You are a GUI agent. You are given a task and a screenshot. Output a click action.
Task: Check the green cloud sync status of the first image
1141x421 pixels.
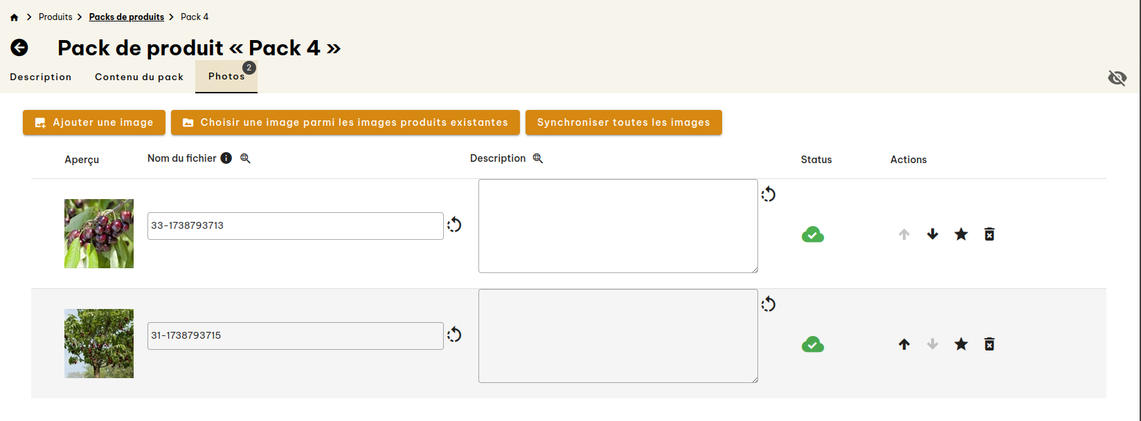(x=812, y=234)
